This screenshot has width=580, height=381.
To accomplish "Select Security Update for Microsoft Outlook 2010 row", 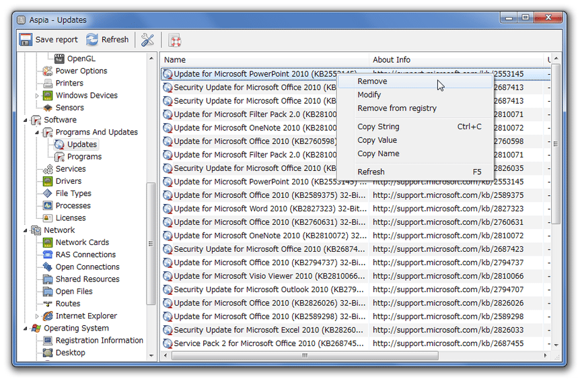I will pos(355,289).
